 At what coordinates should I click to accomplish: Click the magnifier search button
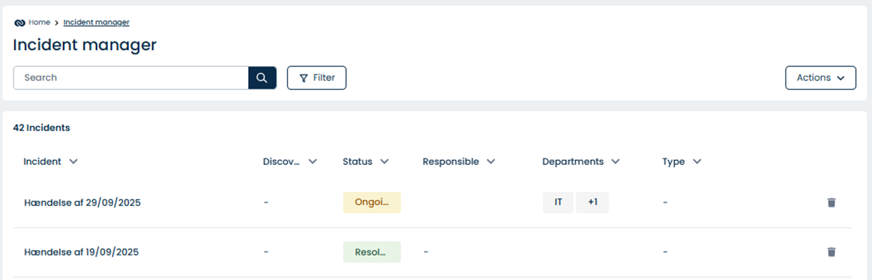(262, 78)
